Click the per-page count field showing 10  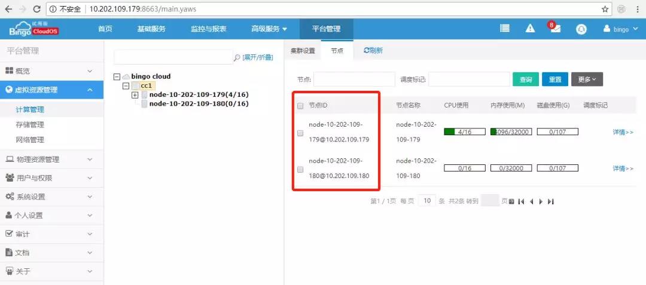point(427,201)
